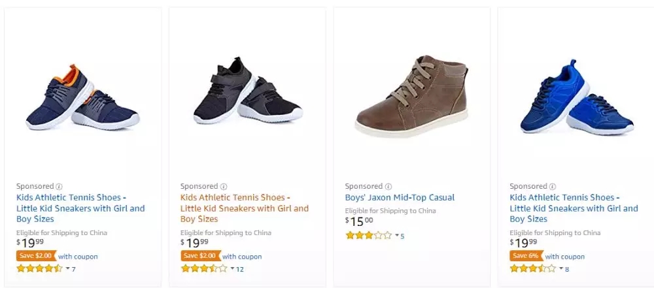
Task: Open Boys' Jaxon Mid-Top Casual link
Action: tap(400, 197)
